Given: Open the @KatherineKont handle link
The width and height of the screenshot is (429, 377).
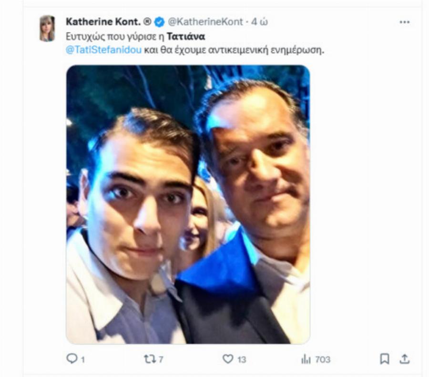Looking at the screenshot, I should [x=205, y=22].
